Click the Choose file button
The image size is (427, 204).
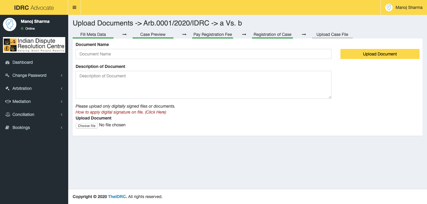point(87,126)
